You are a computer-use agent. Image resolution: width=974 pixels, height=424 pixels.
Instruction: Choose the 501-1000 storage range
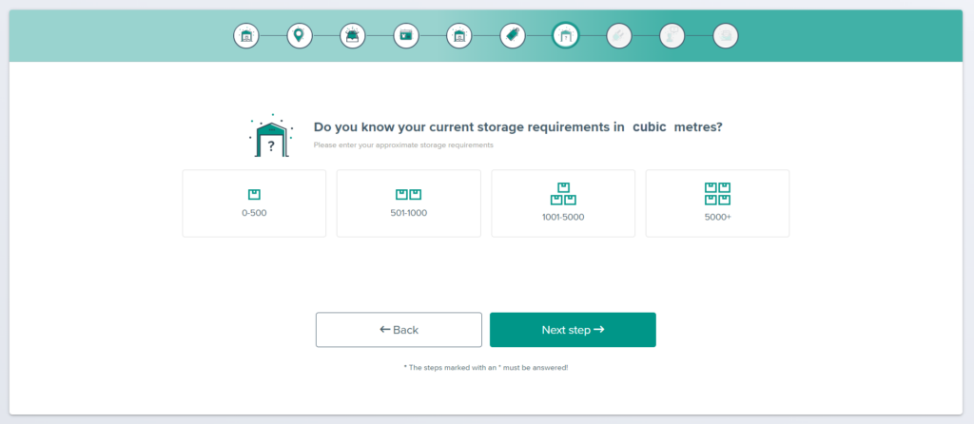click(409, 203)
